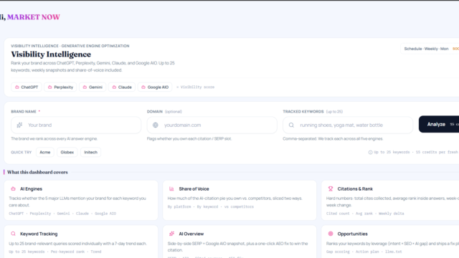Click the Claude chip's pink icon

click(114, 87)
